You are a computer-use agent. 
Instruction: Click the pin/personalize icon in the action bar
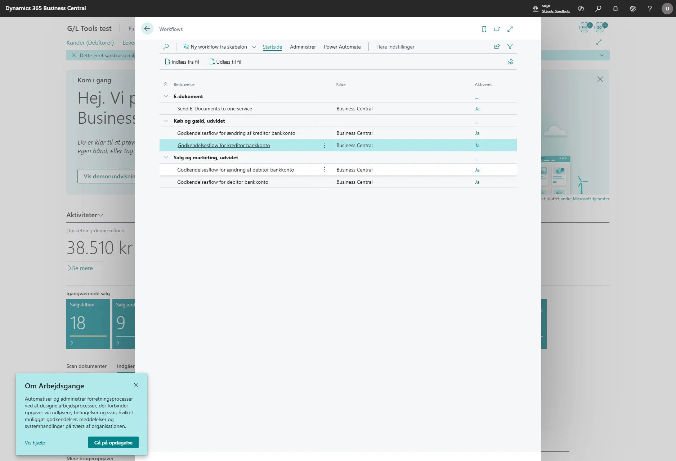pyautogui.click(x=510, y=62)
